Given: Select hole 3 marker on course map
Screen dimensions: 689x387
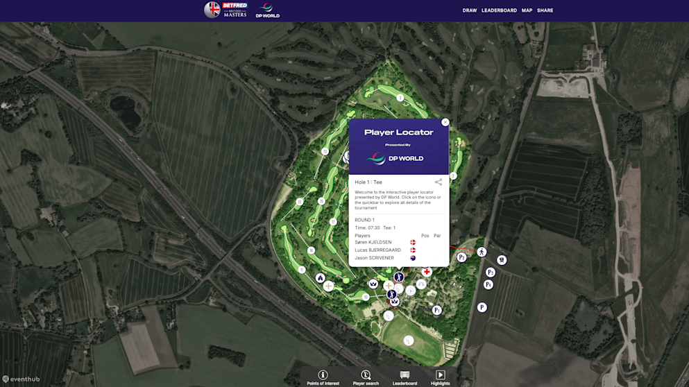Looking at the screenshot, I should coord(400,98).
